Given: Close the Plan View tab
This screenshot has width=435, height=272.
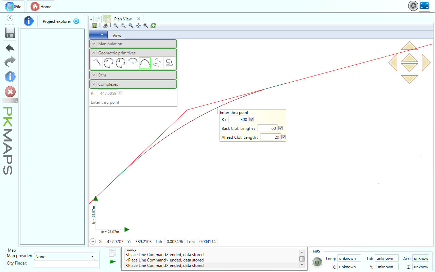Looking at the screenshot, I should (x=139, y=19).
